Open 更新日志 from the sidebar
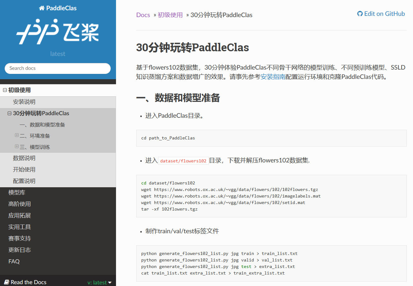This screenshot has width=413, height=286. [x=19, y=250]
